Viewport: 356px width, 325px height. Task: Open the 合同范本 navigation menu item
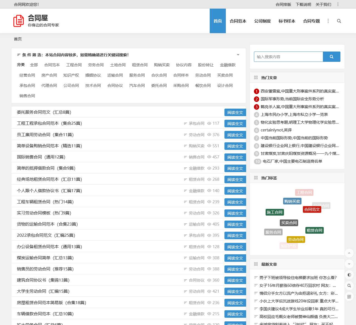point(238,21)
